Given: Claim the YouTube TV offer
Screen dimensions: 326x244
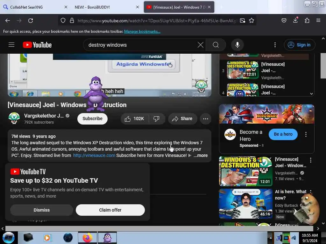Looking at the screenshot, I should click(x=110, y=210).
